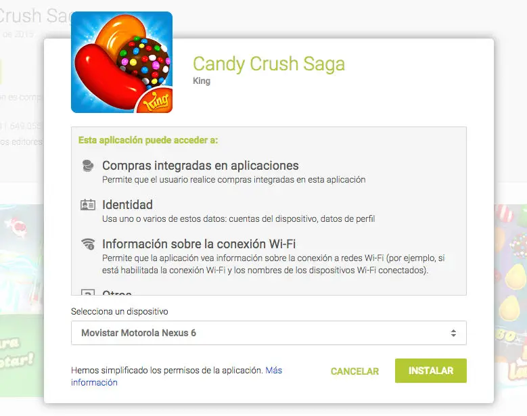Click the King developer name
This screenshot has height=416, width=527.
[x=202, y=81]
